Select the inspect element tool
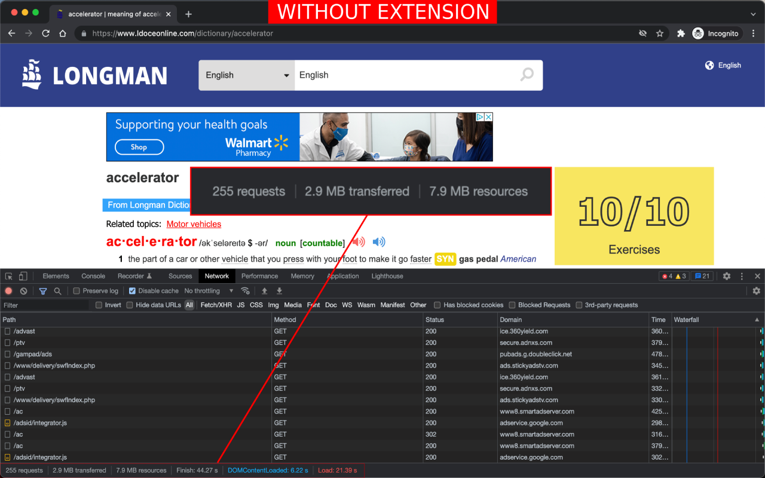Viewport: 765px width, 478px height. (x=9, y=275)
